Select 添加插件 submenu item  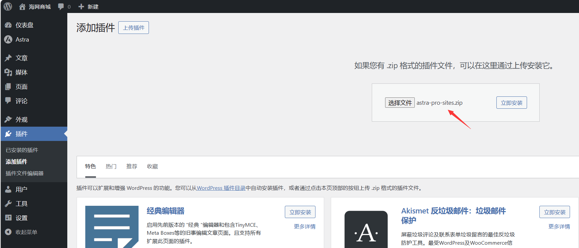[16, 162]
